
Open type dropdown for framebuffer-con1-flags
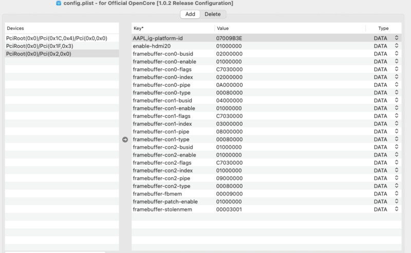click(x=397, y=116)
